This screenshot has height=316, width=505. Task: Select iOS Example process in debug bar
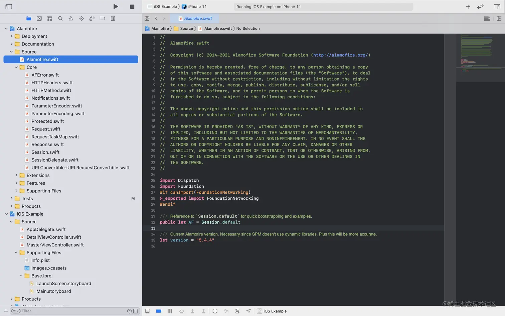tap(272, 311)
